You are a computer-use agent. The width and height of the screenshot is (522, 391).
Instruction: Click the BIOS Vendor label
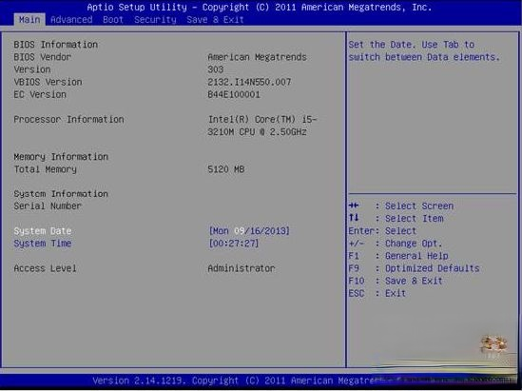click(x=42, y=57)
